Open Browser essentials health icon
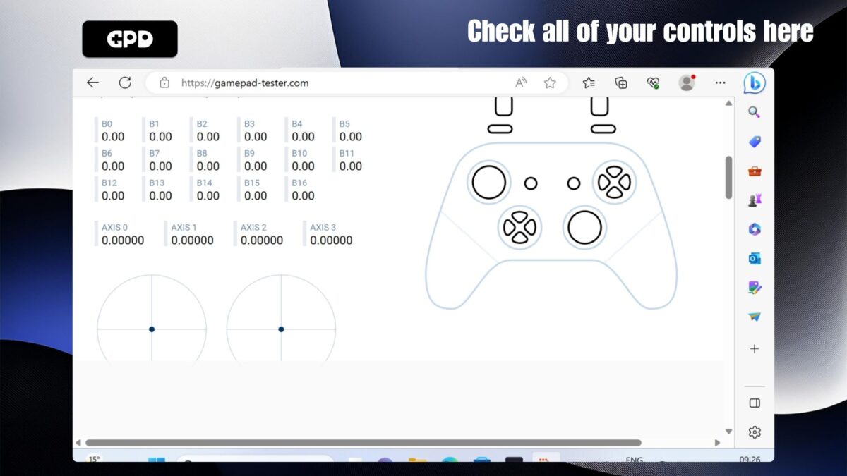This screenshot has width=847, height=476. click(x=654, y=83)
